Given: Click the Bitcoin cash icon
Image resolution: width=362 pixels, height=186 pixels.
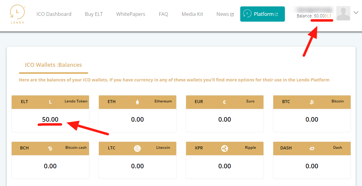Looking at the screenshot, I should coord(50,148).
